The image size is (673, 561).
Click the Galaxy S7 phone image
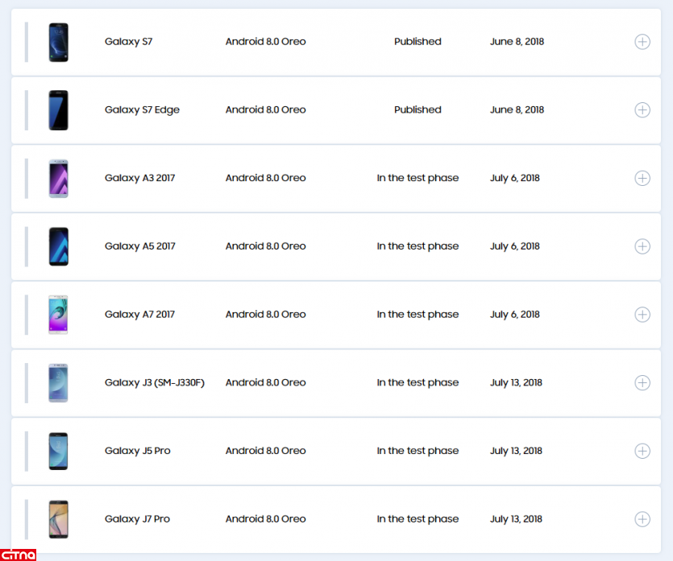58,42
